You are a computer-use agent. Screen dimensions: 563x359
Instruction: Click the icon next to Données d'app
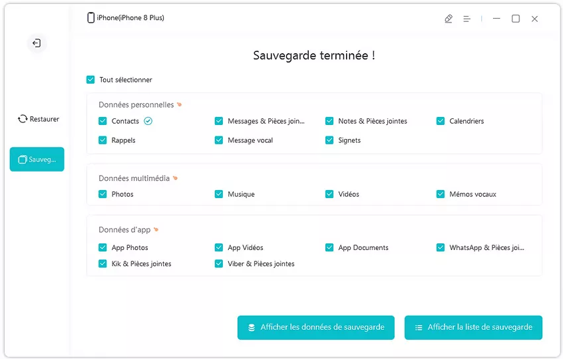point(156,230)
